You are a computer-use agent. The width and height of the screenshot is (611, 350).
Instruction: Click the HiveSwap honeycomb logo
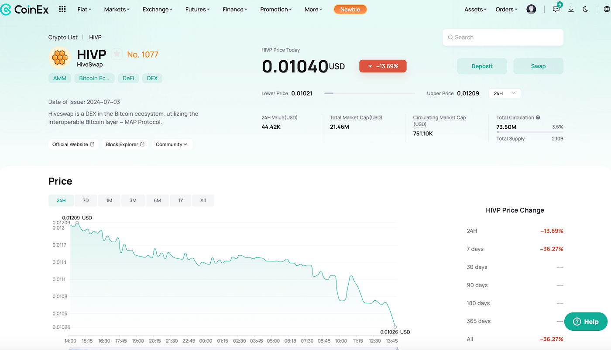click(x=60, y=58)
